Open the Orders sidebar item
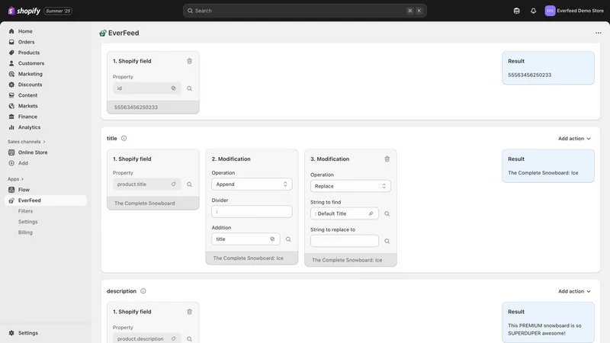610x343 pixels. tap(26, 42)
